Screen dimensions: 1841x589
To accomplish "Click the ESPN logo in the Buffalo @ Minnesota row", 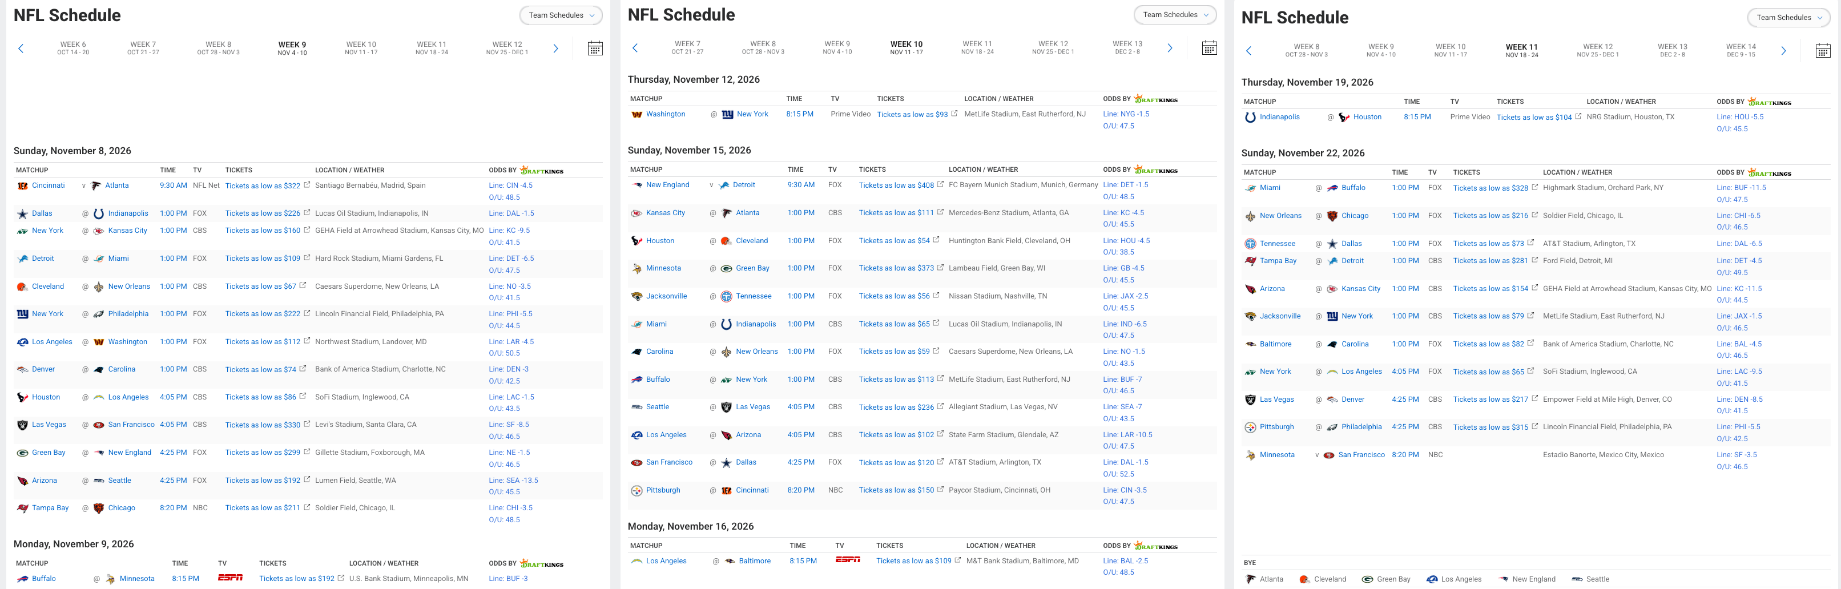I will point(230,578).
